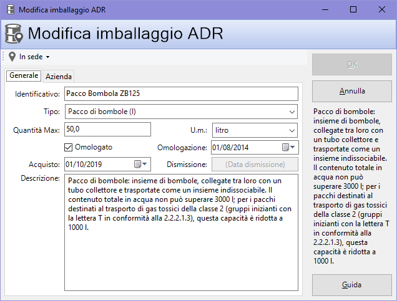Toggle the Omologato checkbox
The height and width of the screenshot is (301, 397).
69,148
